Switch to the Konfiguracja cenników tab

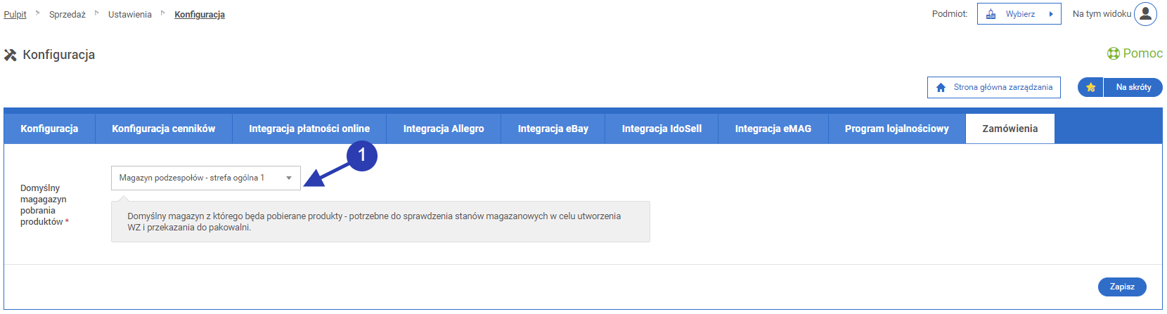click(163, 129)
